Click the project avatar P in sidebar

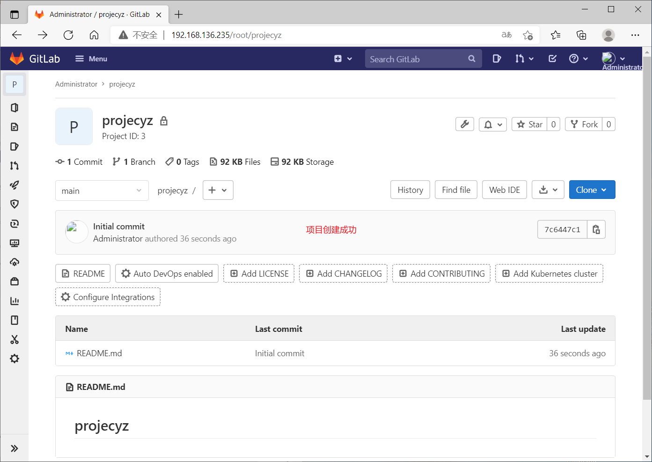pos(15,84)
